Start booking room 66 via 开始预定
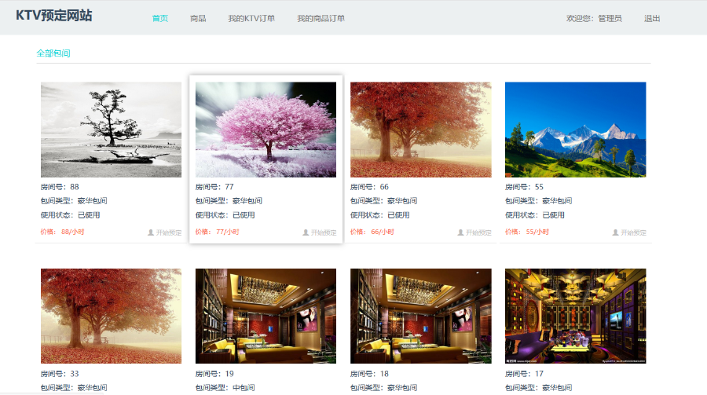Image resolution: width=707 pixels, height=395 pixels. pyautogui.click(x=478, y=232)
